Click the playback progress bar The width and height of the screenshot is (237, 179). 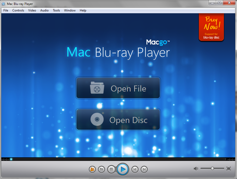(118, 159)
